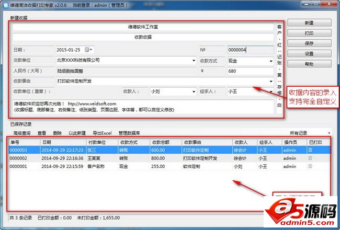340x230 pixels.
Task: Open 设置 settings button
Action: (x=310, y=53)
